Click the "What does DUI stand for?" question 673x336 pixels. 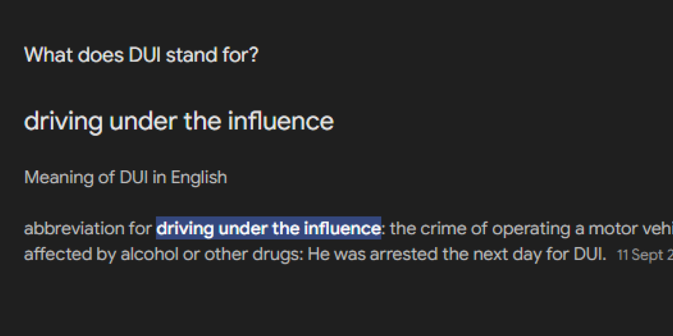pos(141,55)
